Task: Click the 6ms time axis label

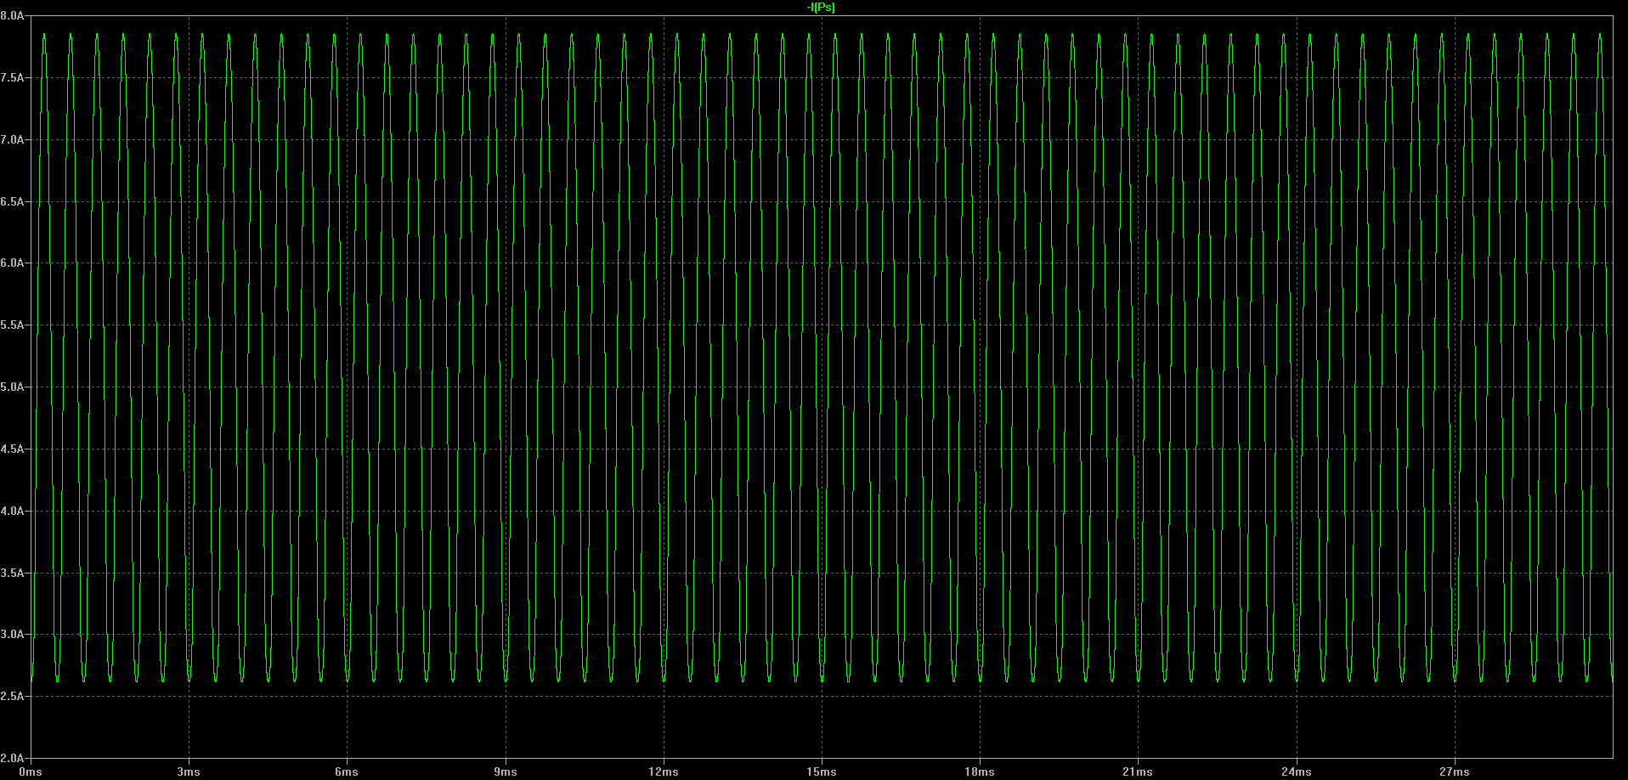Action: (347, 772)
